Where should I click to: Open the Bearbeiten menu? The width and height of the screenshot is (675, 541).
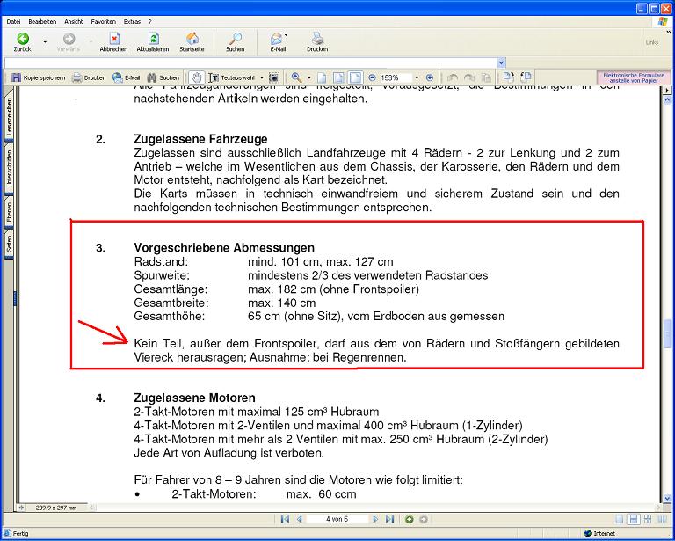tap(42, 21)
